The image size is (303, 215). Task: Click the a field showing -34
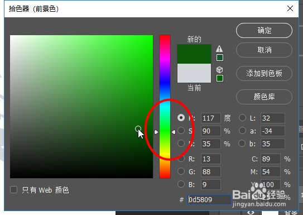click(272, 131)
